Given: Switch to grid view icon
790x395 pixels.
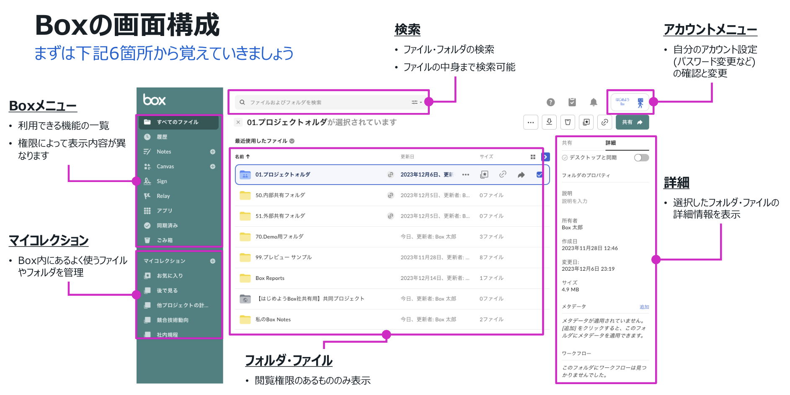Looking at the screenshot, I should coord(533,157).
